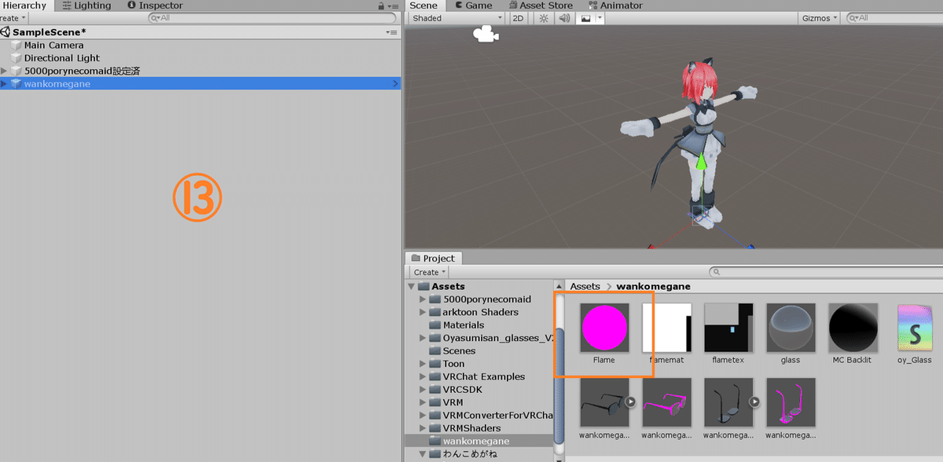Open the Hierarchy panel options menu icon
The width and height of the screenshot is (943, 462).
[393, 5]
